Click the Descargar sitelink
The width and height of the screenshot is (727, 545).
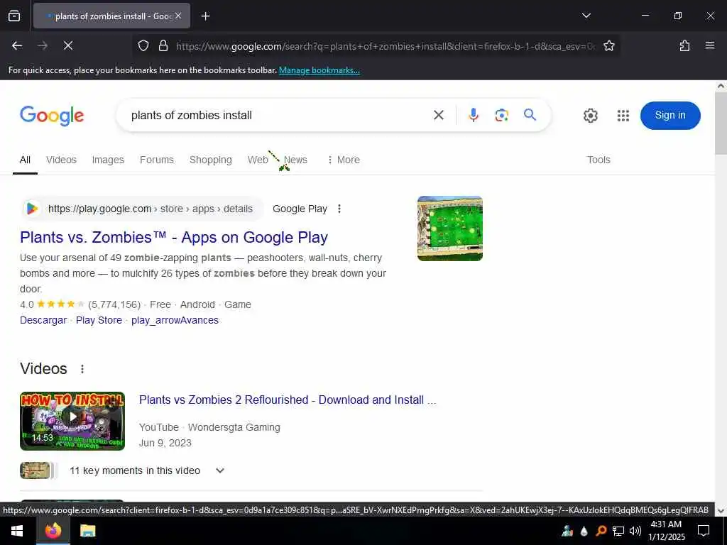tap(43, 320)
